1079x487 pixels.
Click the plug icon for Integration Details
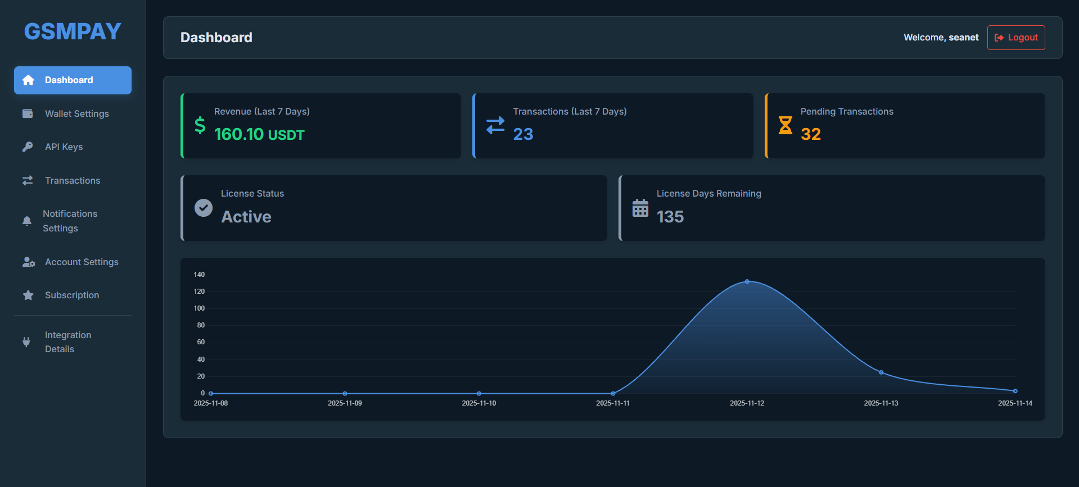(x=26, y=342)
